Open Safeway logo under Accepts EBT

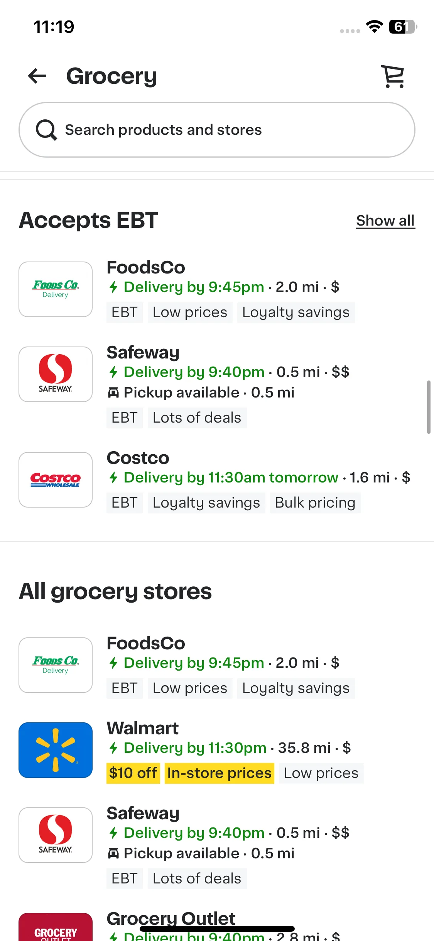click(x=56, y=374)
